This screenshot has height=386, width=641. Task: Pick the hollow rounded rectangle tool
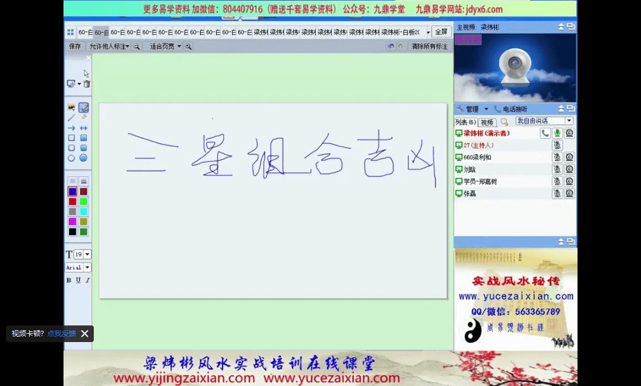click(71, 148)
